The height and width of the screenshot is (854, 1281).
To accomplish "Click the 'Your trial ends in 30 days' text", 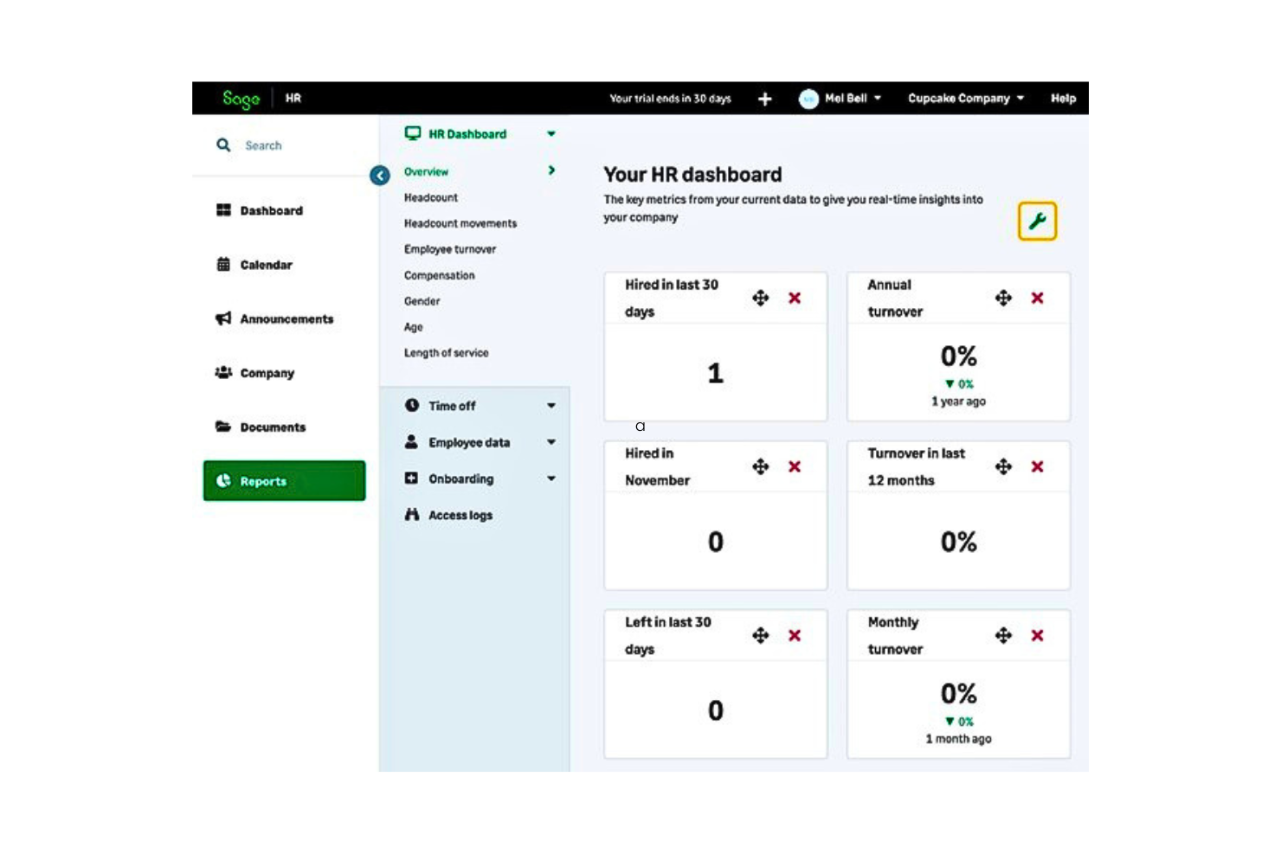I will (670, 99).
